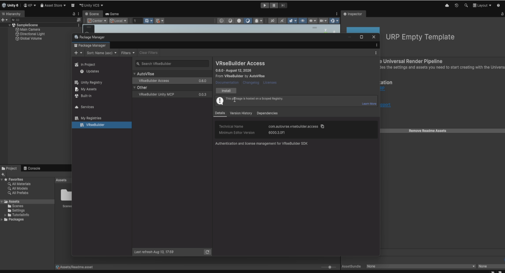Switch to the Game tab
The height and width of the screenshot is (273, 505).
[112, 14]
